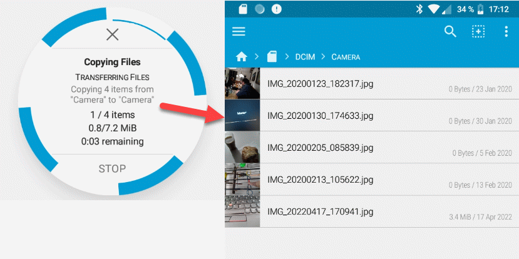The width and height of the screenshot is (519, 259).
Task: Select file name IMG_20220417_170941.jpg
Action: click(x=321, y=211)
